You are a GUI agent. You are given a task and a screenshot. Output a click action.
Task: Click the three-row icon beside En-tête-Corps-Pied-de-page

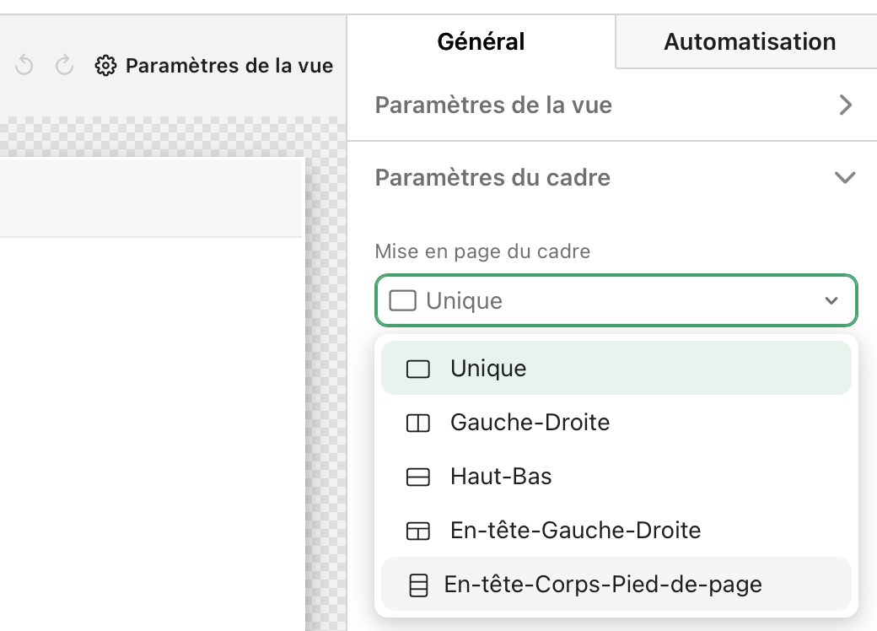[418, 584]
